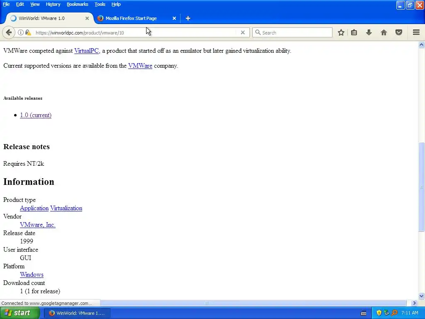
Task: Click the Virtualization product type link
Action: (x=66, y=208)
